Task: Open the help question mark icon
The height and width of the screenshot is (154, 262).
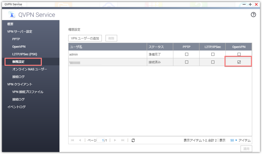Action: [x=253, y=15]
